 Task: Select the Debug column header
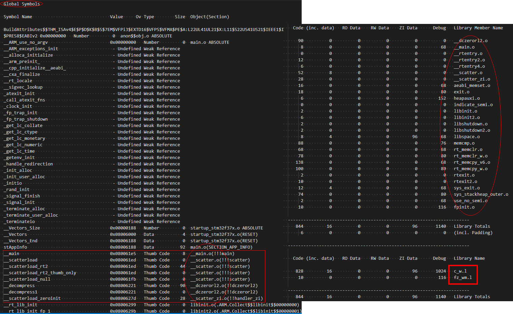(x=439, y=28)
